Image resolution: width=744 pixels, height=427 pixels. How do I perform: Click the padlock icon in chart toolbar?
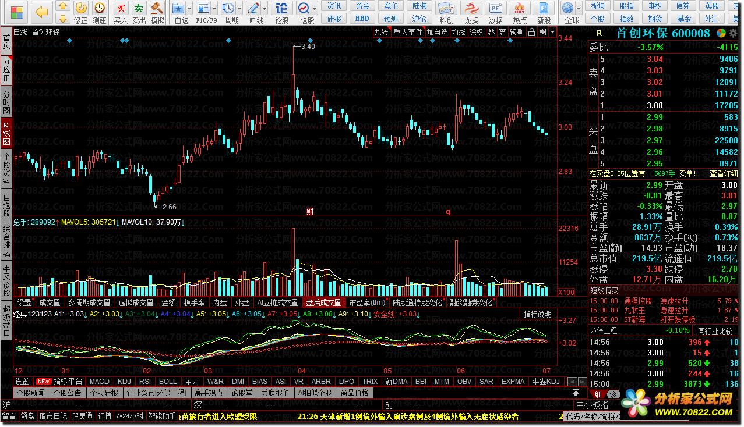coord(531,32)
